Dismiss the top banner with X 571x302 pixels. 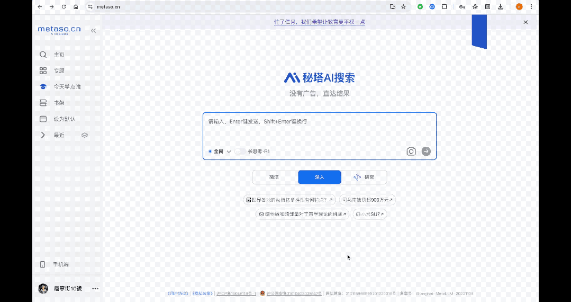(x=525, y=22)
